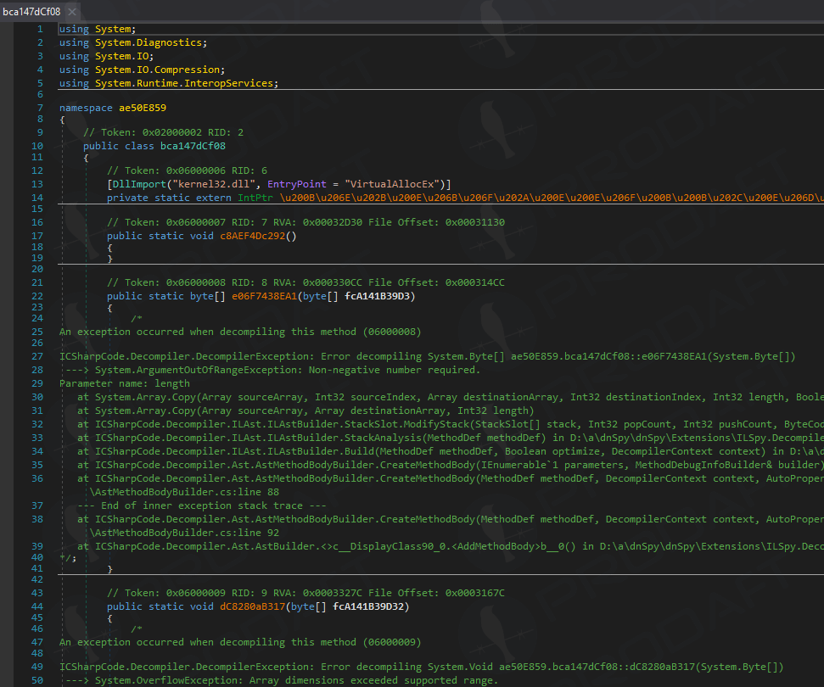Click method name dC8280aB317
The height and width of the screenshot is (687, 824).
(252, 606)
